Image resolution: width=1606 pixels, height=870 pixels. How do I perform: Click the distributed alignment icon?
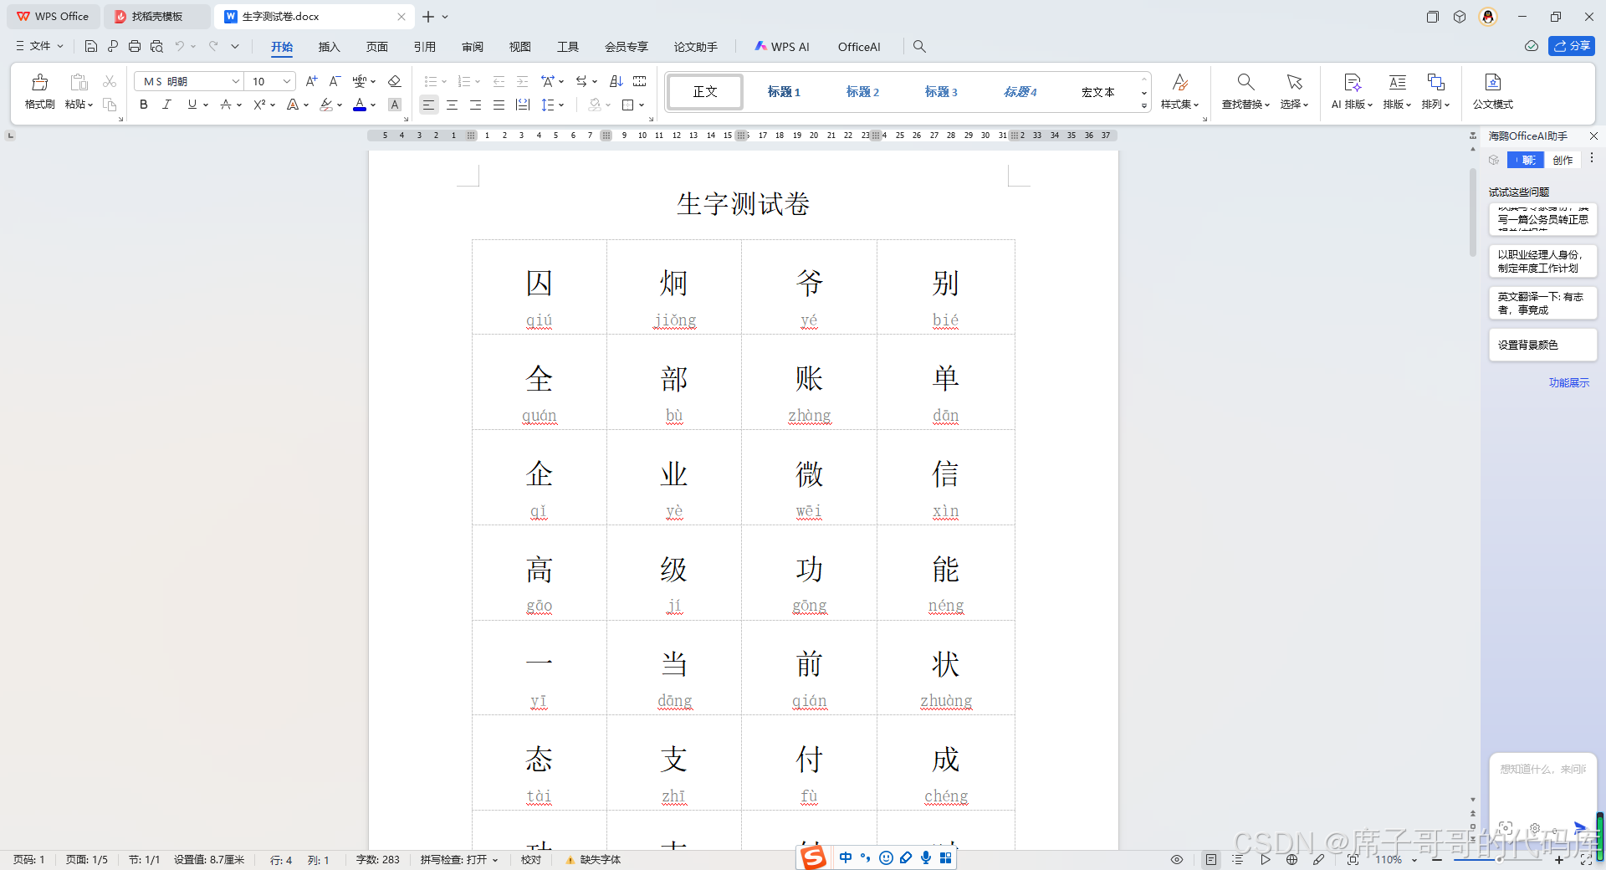point(523,105)
